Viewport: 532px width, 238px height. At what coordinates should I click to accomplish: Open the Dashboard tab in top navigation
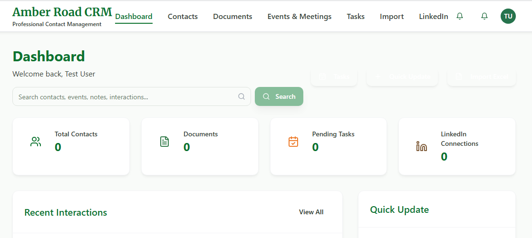(134, 16)
